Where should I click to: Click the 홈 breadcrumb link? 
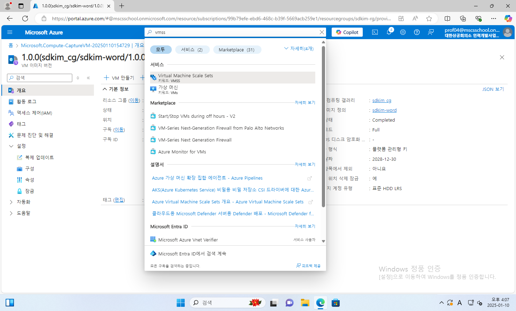click(x=11, y=45)
